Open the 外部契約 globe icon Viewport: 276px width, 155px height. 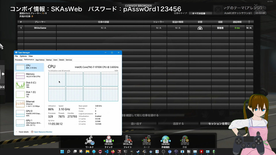(x=166, y=142)
